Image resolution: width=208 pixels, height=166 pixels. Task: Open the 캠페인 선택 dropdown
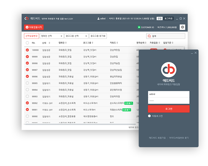pyautogui.click(x=52, y=36)
